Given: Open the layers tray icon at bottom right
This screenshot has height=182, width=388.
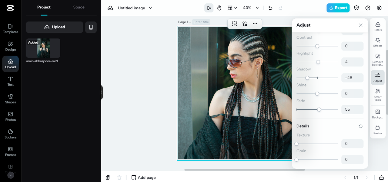Looking at the screenshot, I should [x=381, y=177].
